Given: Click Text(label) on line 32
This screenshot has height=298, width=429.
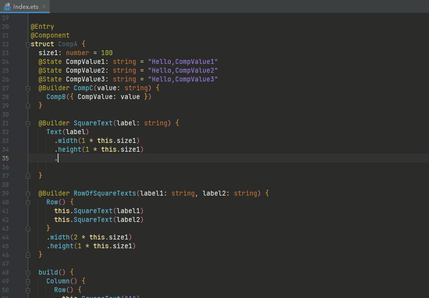Looking at the screenshot, I should [x=67, y=132].
